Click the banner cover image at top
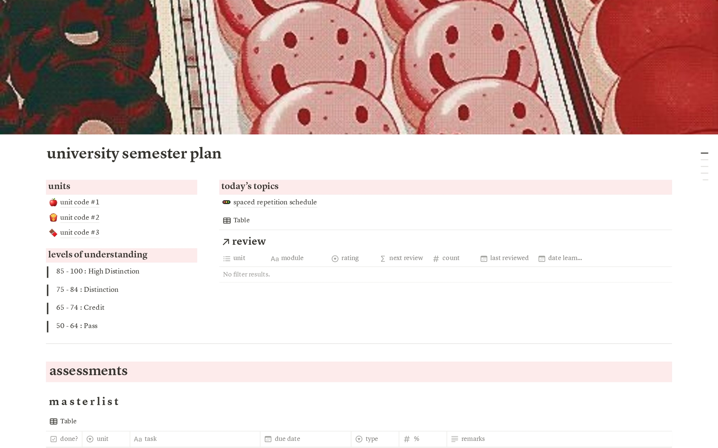718x448 pixels. click(x=359, y=67)
